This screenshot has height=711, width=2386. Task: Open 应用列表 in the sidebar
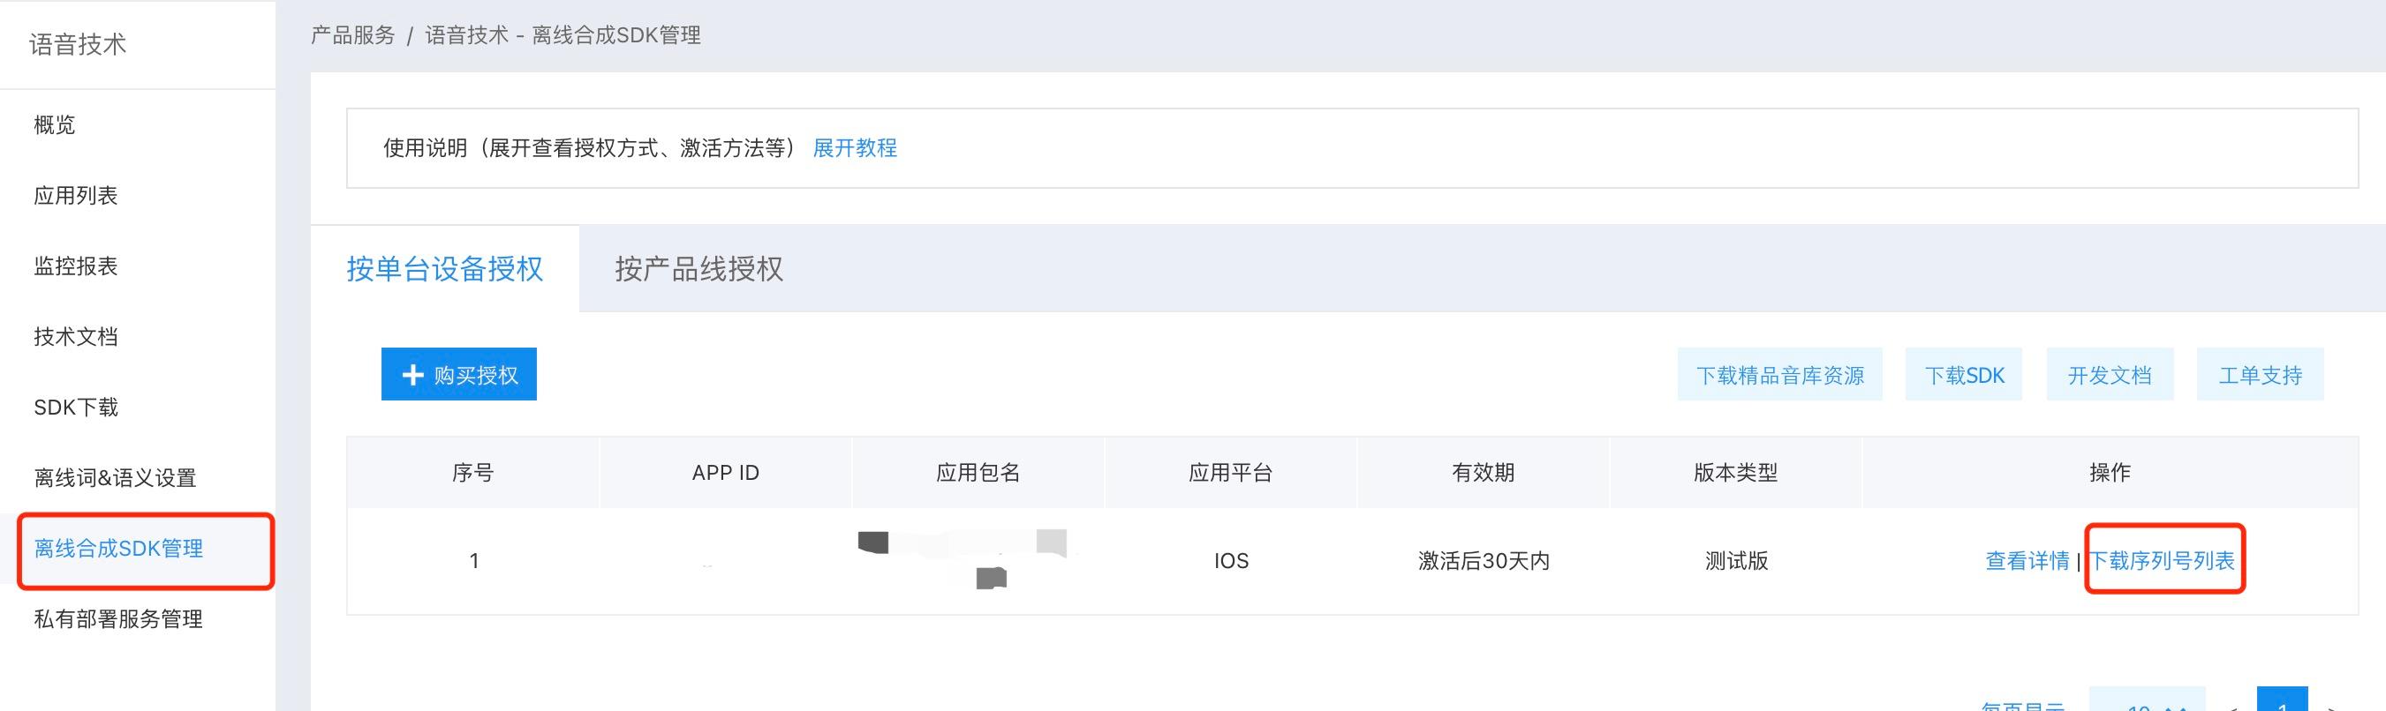(76, 195)
